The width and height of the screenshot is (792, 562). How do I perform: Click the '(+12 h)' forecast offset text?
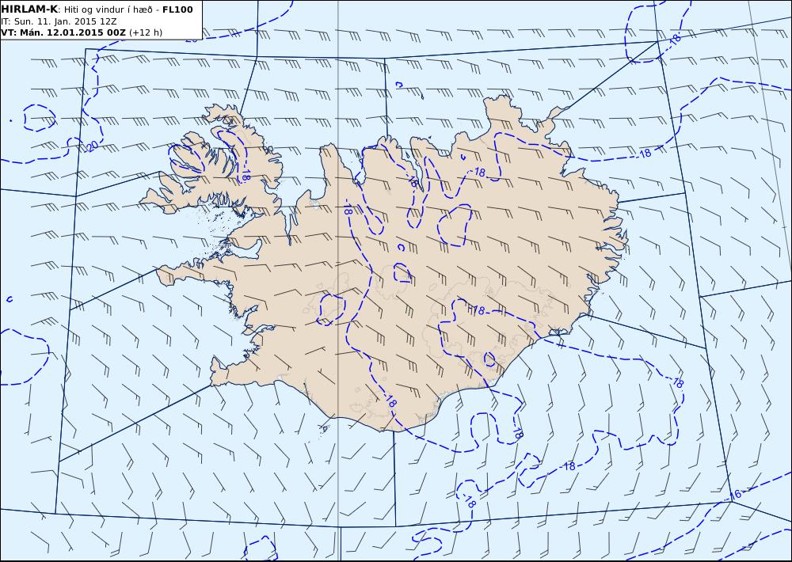point(146,32)
